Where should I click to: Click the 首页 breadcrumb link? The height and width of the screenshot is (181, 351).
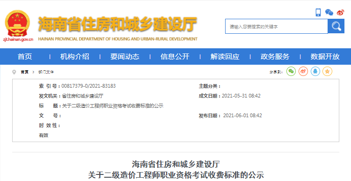tap(25, 72)
